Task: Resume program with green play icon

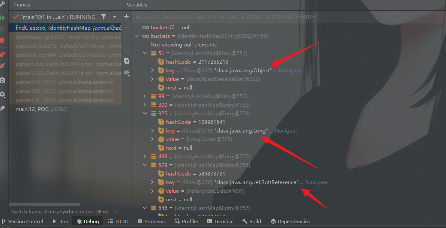Action: (2, 18)
